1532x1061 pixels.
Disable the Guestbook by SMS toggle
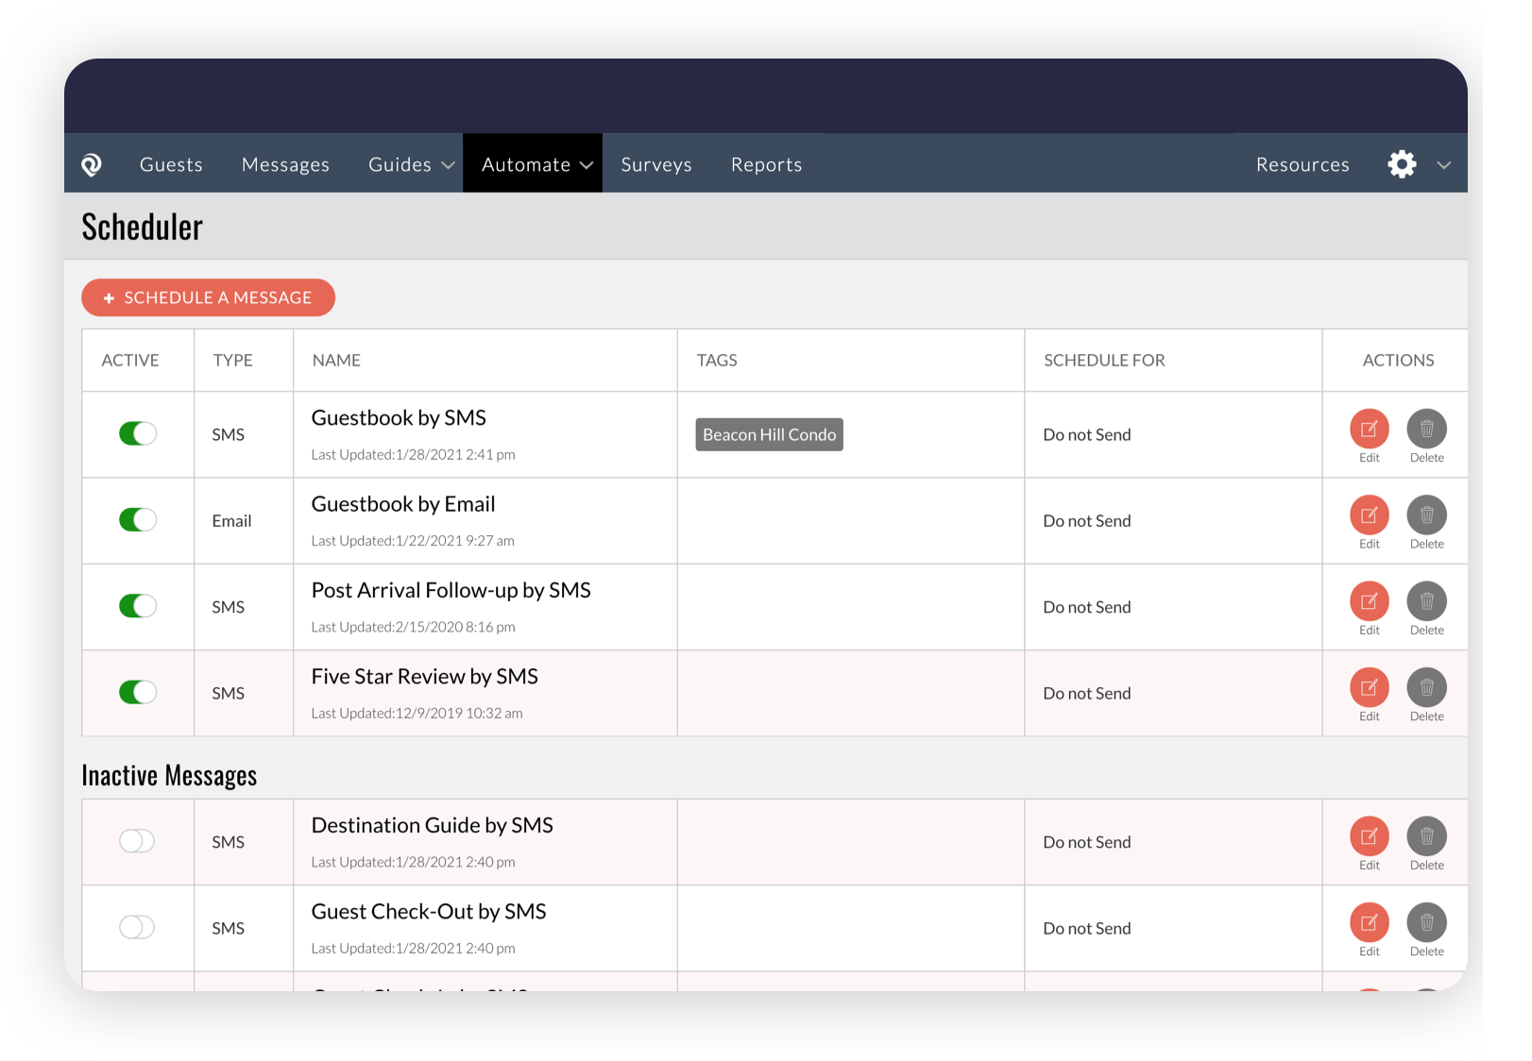coord(138,433)
